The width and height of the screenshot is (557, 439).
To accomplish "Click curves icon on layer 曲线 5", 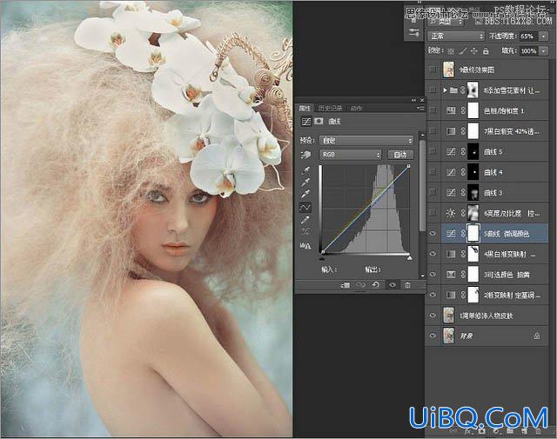I will coord(451,152).
